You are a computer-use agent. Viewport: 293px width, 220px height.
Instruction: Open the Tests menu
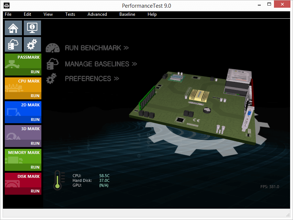coord(70,14)
